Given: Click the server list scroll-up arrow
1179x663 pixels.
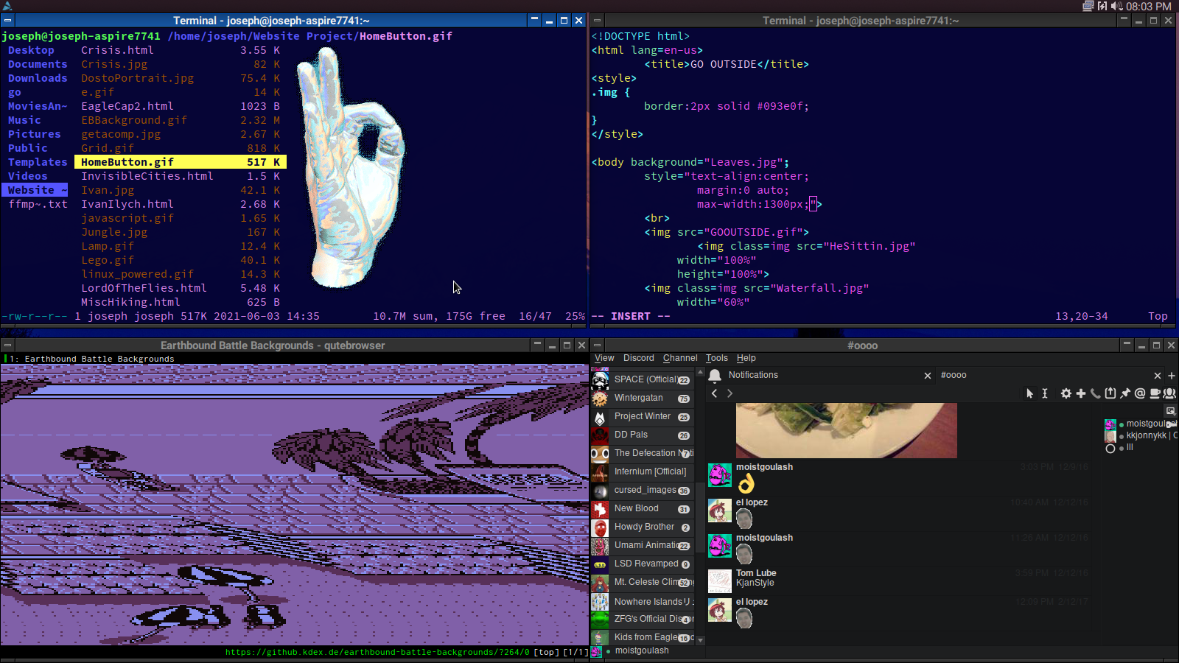Looking at the screenshot, I should pyautogui.click(x=701, y=372).
